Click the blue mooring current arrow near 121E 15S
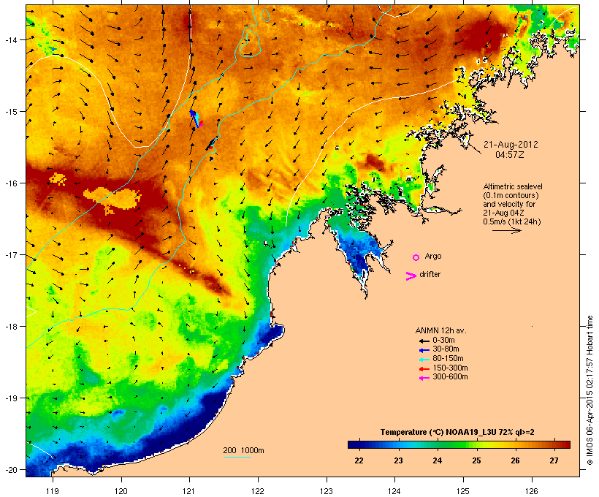 point(194,118)
